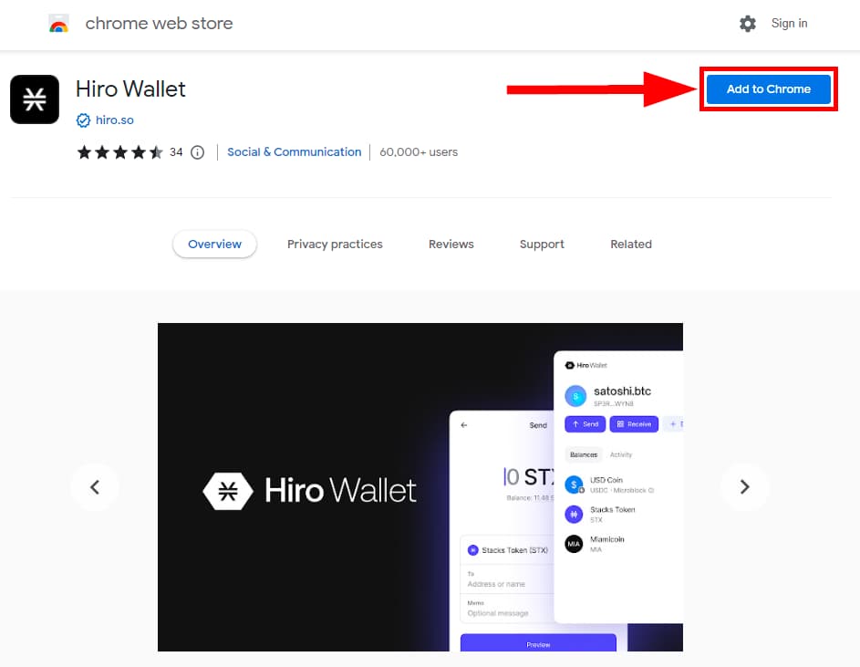The height and width of the screenshot is (667, 860).
Task: Click the verified publisher badge icon
Action: click(x=83, y=120)
